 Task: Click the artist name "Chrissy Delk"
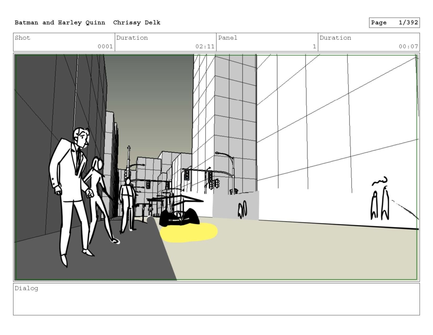pyautogui.click(x=137, y=23)
